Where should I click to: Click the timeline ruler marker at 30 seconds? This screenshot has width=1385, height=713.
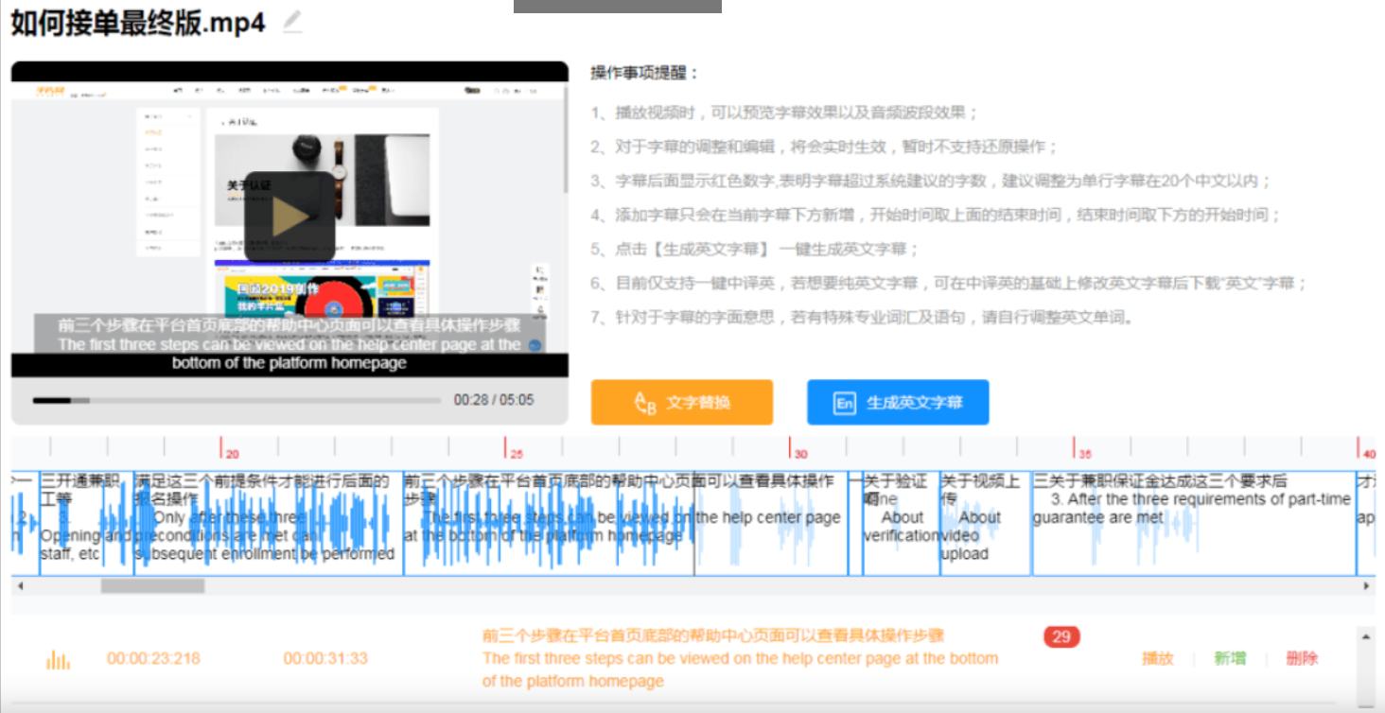tap(793, 452)
